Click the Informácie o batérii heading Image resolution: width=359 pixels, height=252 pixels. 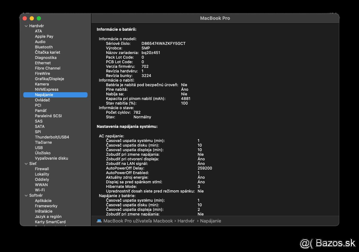coord(117,29)
